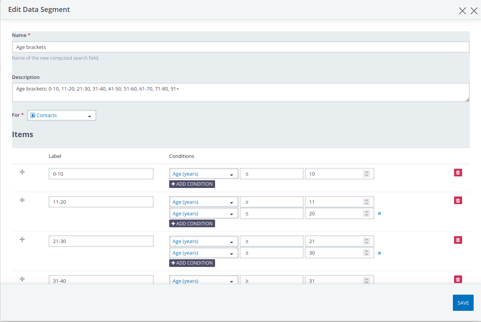
Task: Open the For entity dropdown showing Contacts
Action: click(x=61, y=115)
